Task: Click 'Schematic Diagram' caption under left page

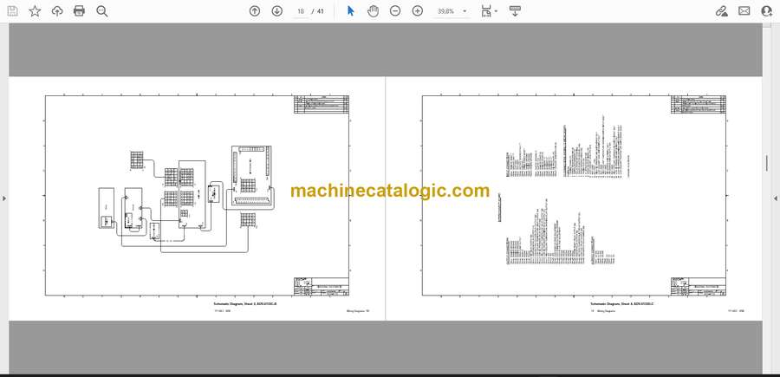Action: point(244,303)
